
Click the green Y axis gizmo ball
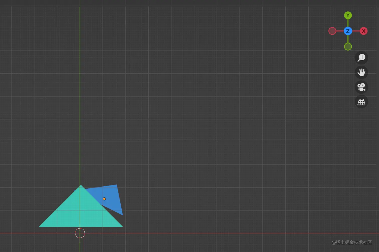tap(348, 16)
